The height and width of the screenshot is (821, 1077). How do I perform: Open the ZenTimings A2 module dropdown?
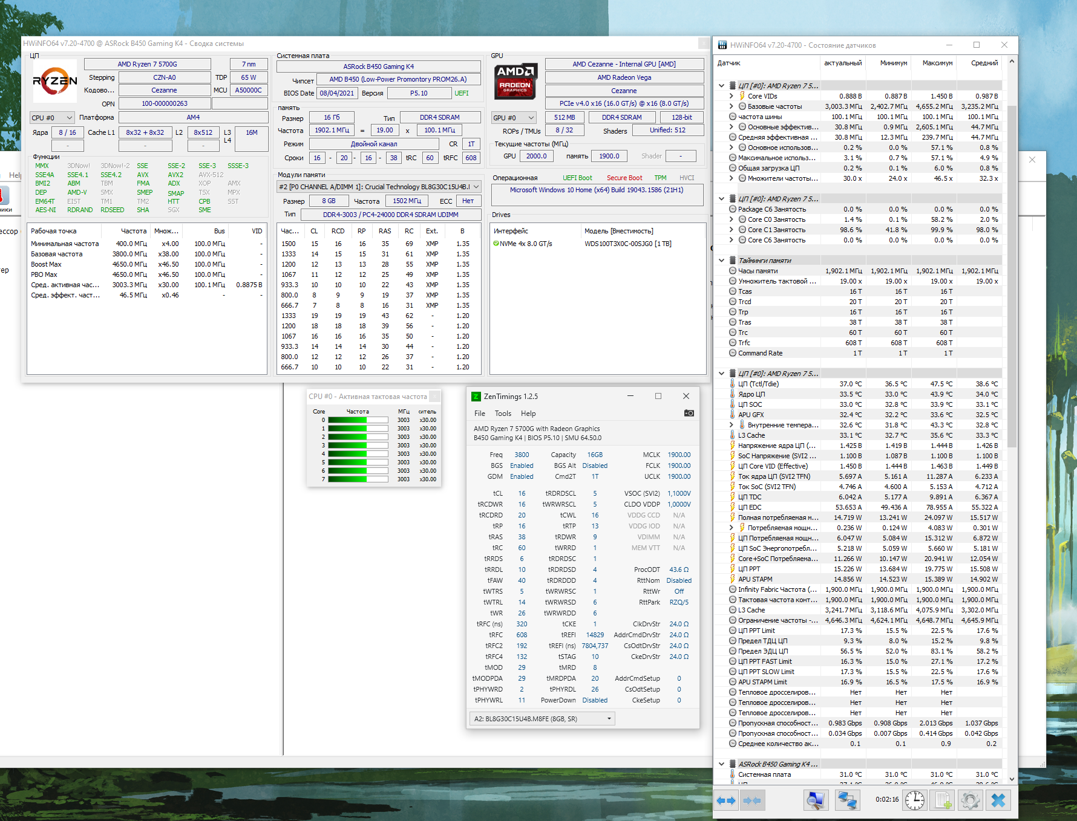pyautogui.click(x=542, y=719)
